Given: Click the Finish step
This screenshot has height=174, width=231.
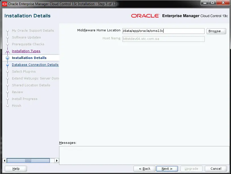Looking at the screenshot, I should click(16, 106).
